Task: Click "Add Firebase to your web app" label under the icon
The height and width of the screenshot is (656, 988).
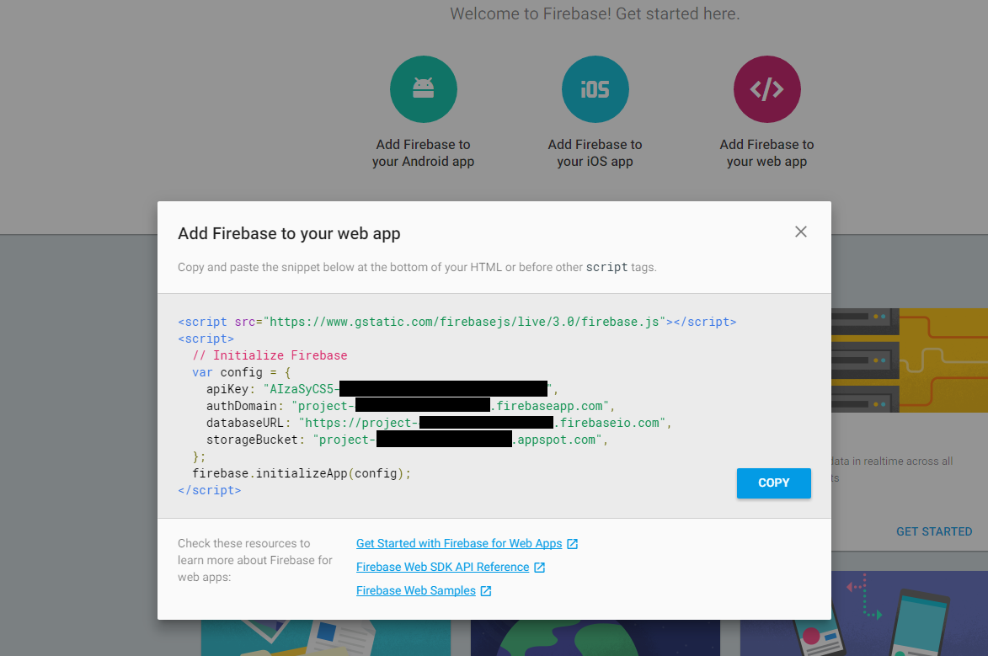Action: coord(766,153)
